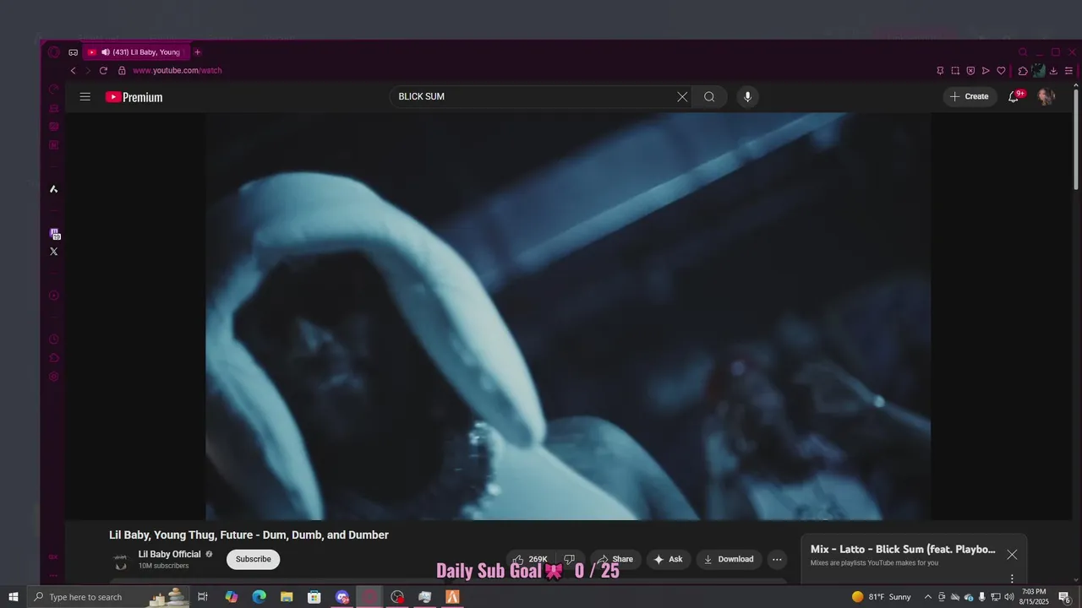Open the ad blocker shield icon
The height and width of the screenshot is (608, 1082).
(970, 71)
